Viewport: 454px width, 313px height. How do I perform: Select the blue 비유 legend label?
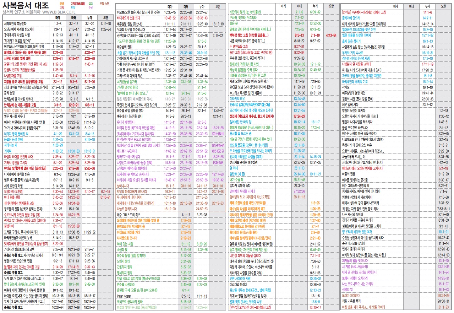(73, 7)
